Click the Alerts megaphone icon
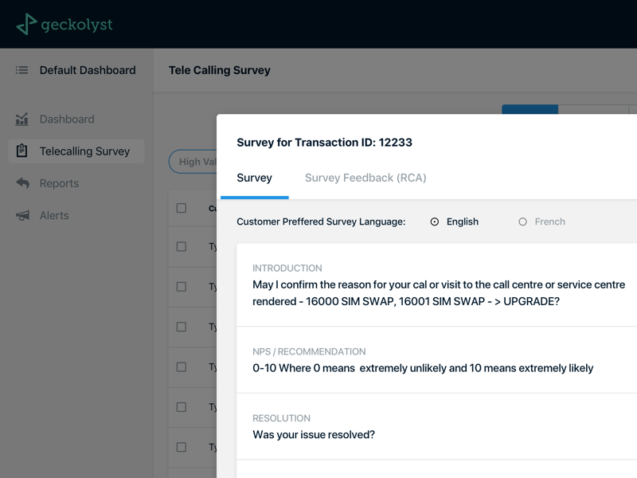Image resolution: width=637 pixels, height=478 pixels. click(x=23, y=215)
